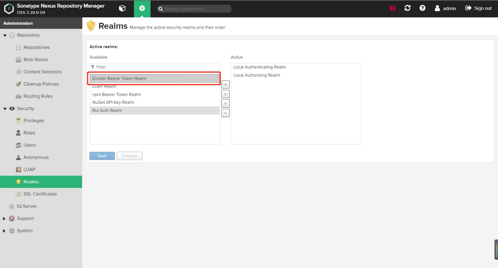Click the refresh icon in the header
This screenshot has height=268, width=498.
407,8
